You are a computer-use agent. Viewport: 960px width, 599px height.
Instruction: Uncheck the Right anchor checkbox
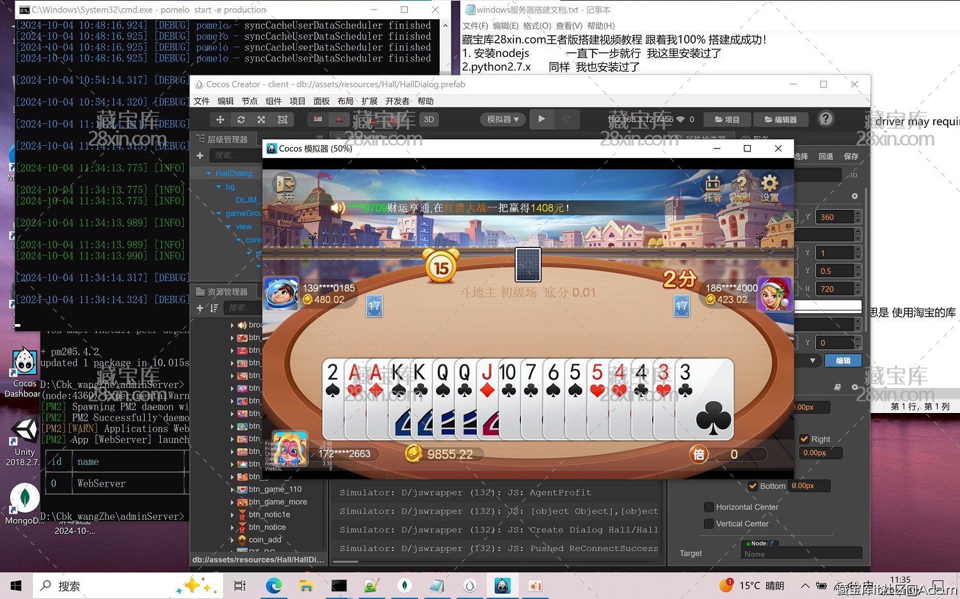(x=805, y=439)
